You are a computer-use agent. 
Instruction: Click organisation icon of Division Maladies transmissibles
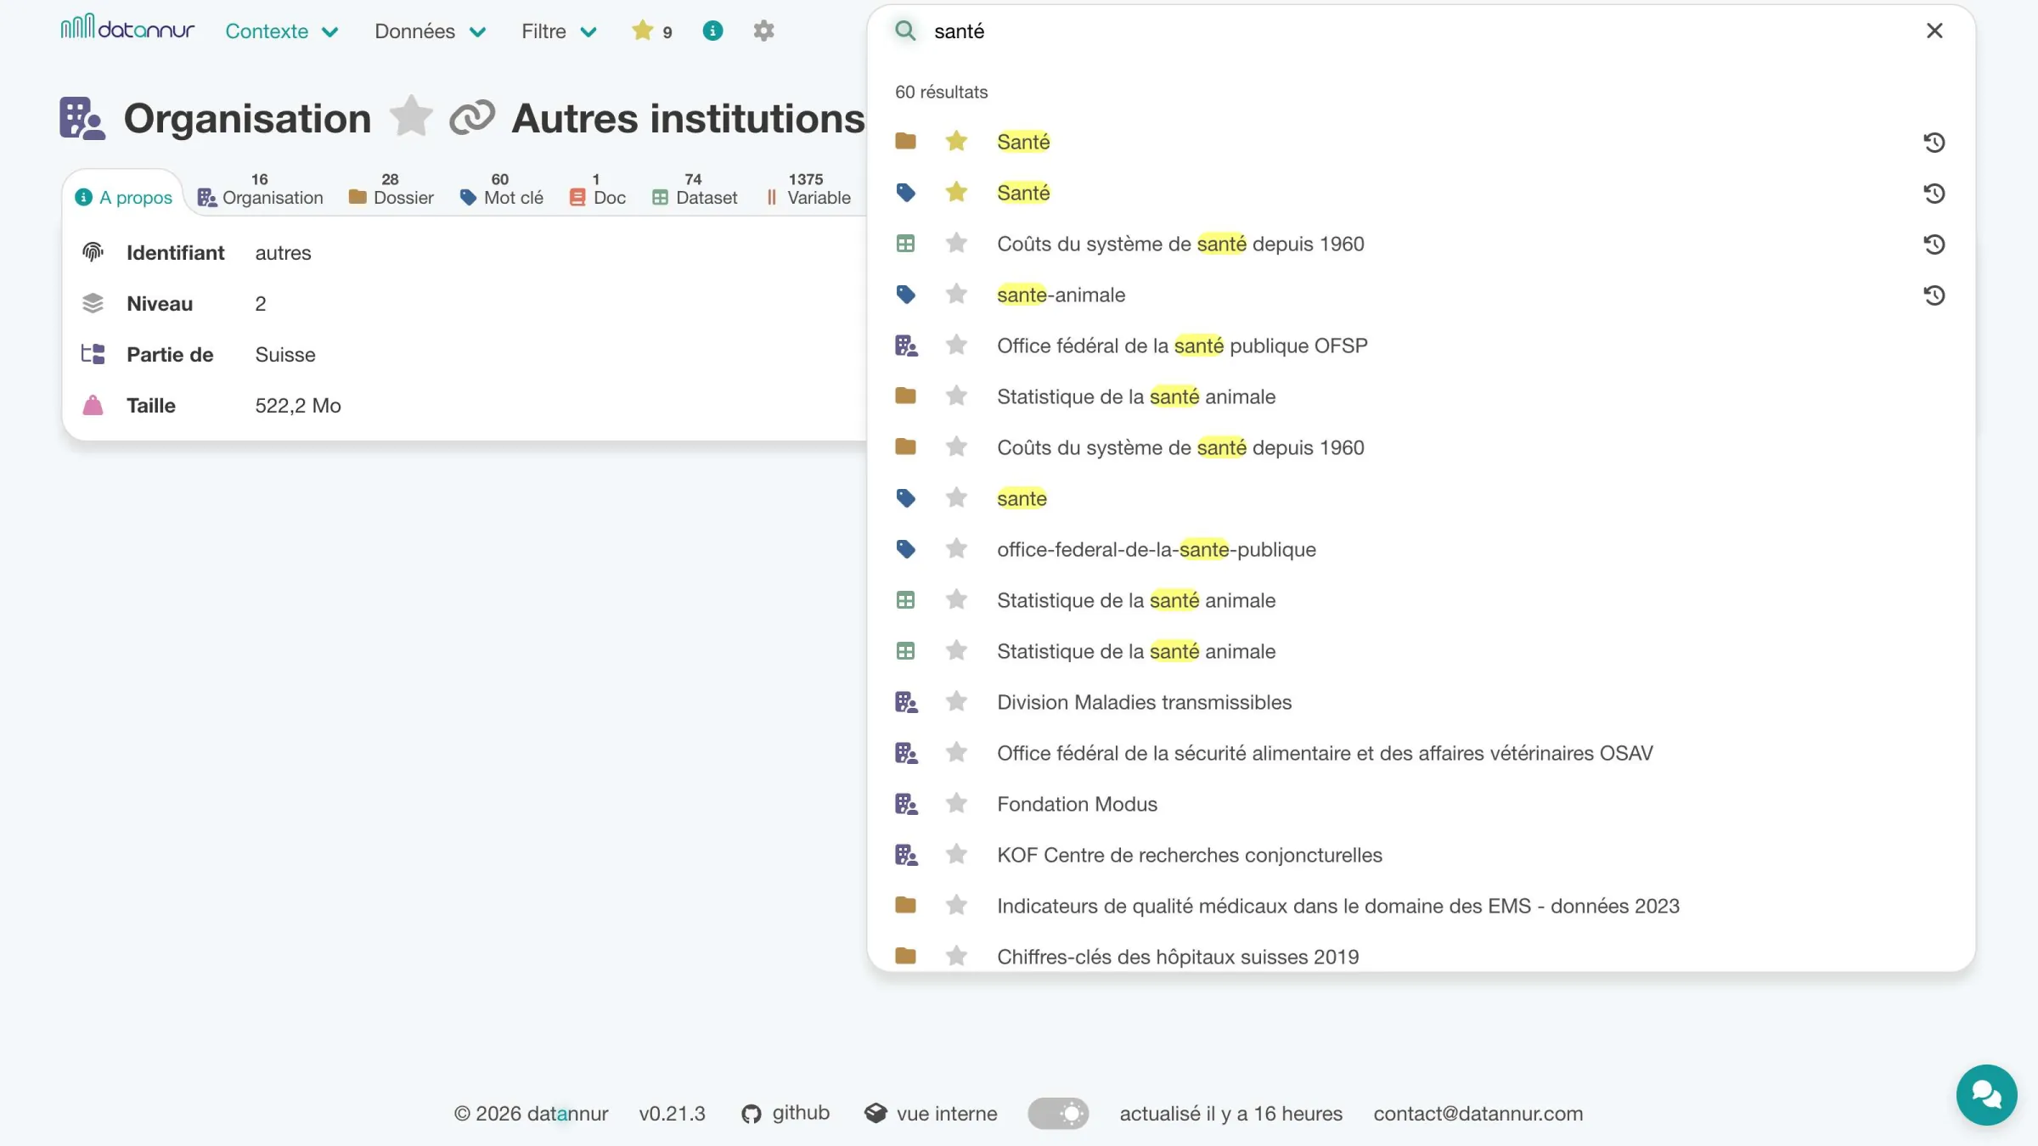point(906,702)
